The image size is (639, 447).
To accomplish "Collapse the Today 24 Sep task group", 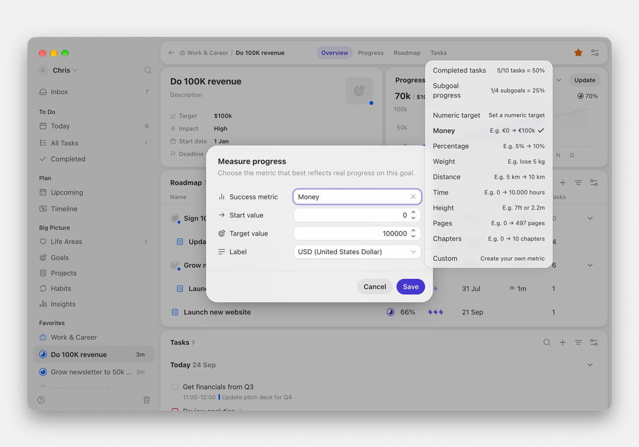I will 590,365.
